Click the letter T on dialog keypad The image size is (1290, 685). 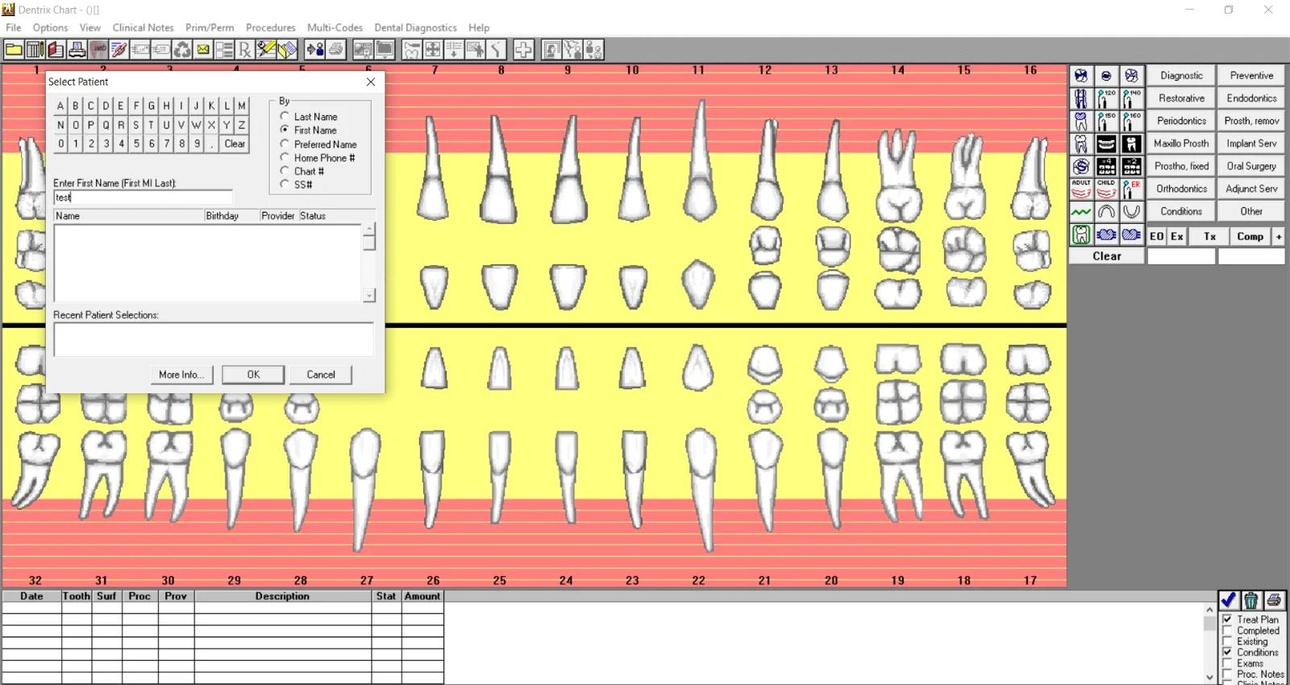[x=151, y=125]
